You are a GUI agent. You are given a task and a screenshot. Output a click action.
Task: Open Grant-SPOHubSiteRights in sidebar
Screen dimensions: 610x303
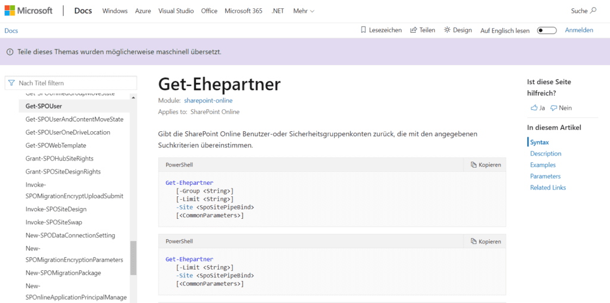coord(59,159)
